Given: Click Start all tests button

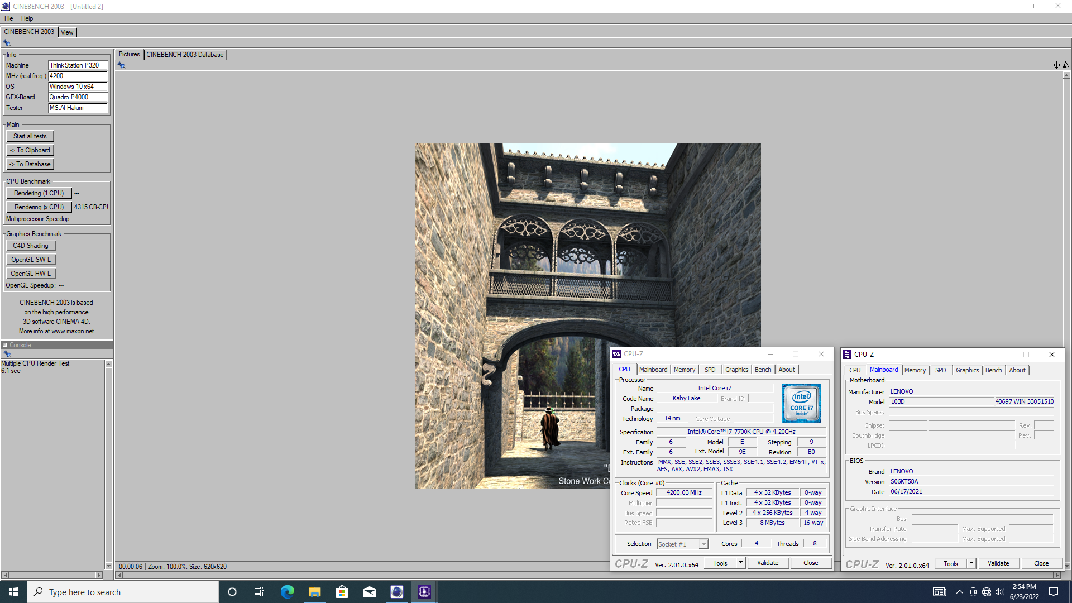Looking at the screenshot, I should click(30, 136).
